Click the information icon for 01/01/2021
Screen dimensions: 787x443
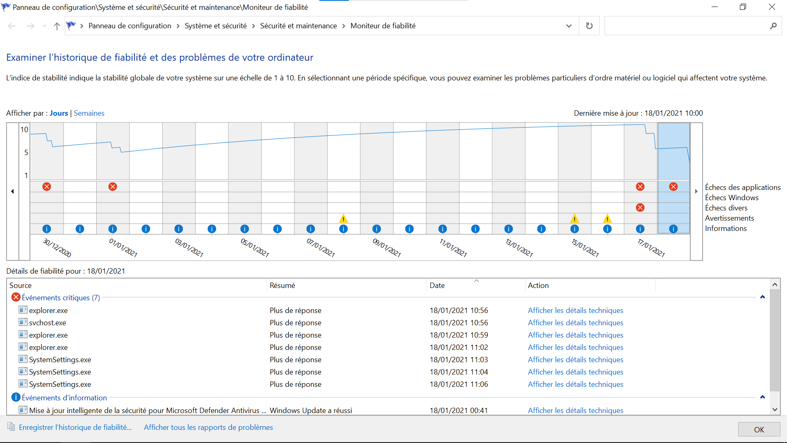(x=113, y=229)
